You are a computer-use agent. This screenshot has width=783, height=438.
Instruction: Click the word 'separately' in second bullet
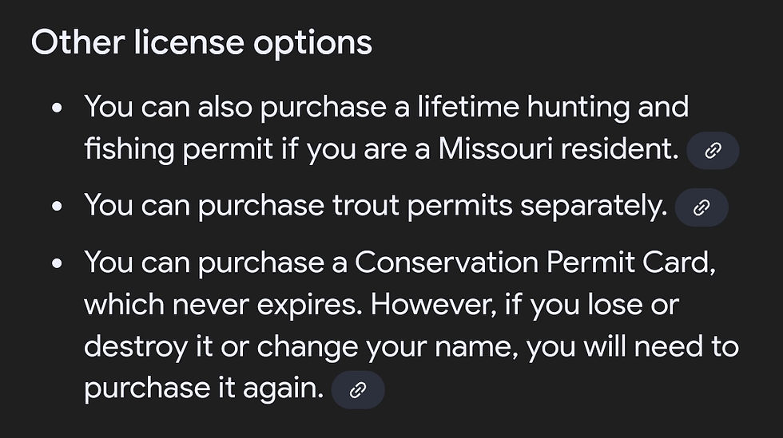point(593,206)
